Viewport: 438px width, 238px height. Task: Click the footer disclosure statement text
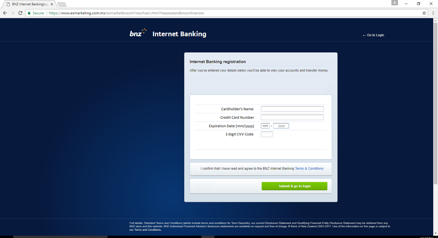point(260,227)
